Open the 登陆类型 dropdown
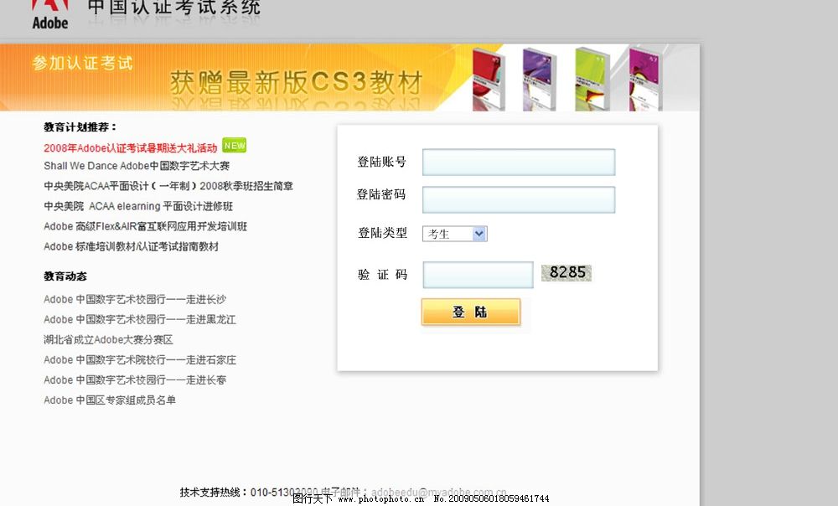The height and width of the screenshot is (506, 838). click(x=454, y=234)
